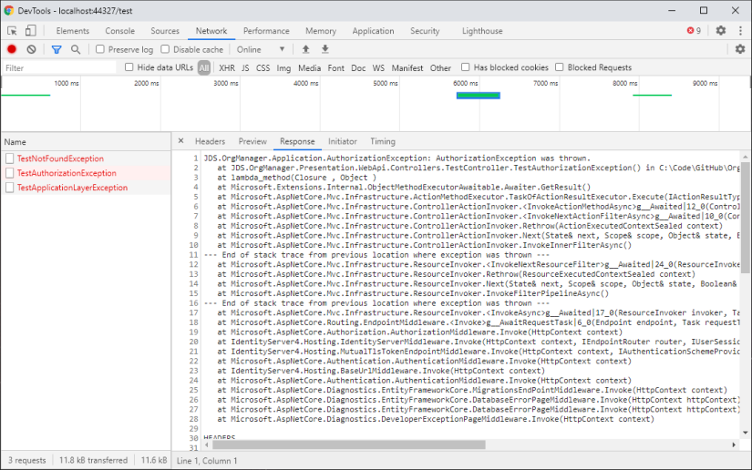752x470 pixels.
Task: Open Network settings gear
Action: pos(740,49)
